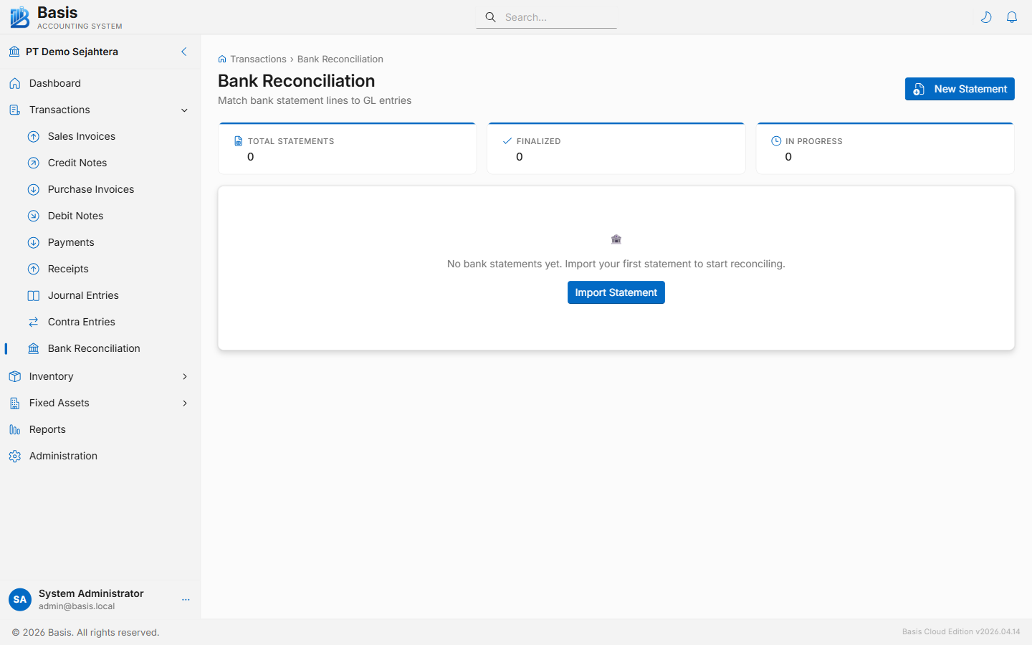The image size is (1032, 645).
Task: Expand the Fixed Assets menu section
Action: [x=184, y=403]
